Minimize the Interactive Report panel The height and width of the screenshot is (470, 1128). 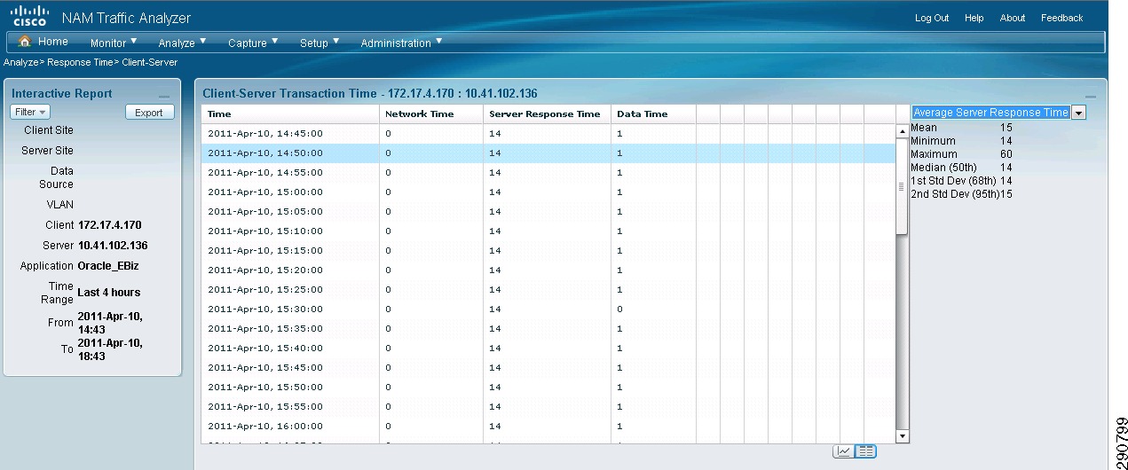(x=164, y=96)
